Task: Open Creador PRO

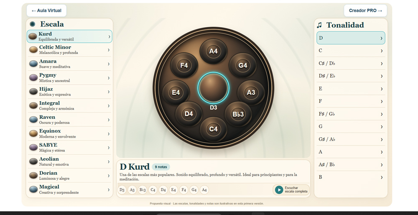Action: coord(365,11)
